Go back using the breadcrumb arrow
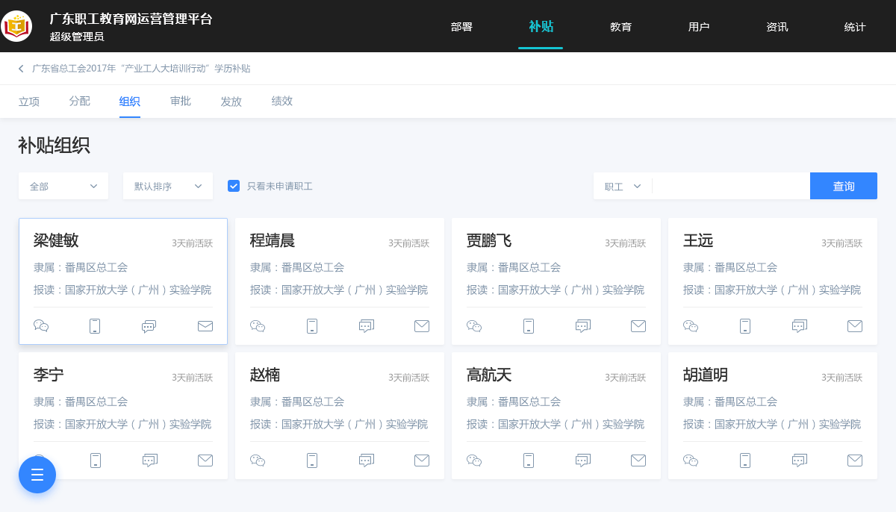This screenshot has height=512, width=896. point(21,69)
